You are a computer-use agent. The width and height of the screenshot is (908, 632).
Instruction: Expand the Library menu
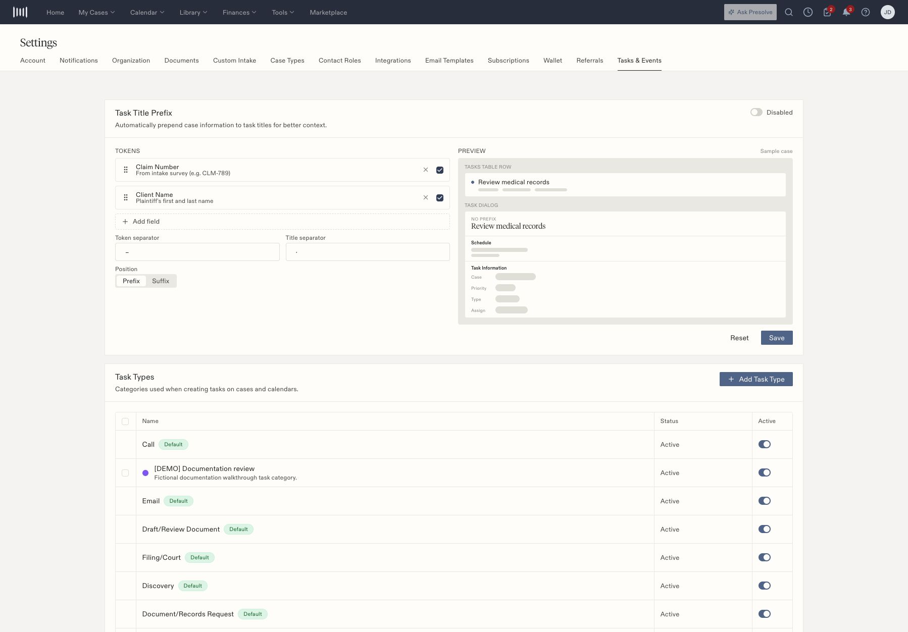pos(193,12)
